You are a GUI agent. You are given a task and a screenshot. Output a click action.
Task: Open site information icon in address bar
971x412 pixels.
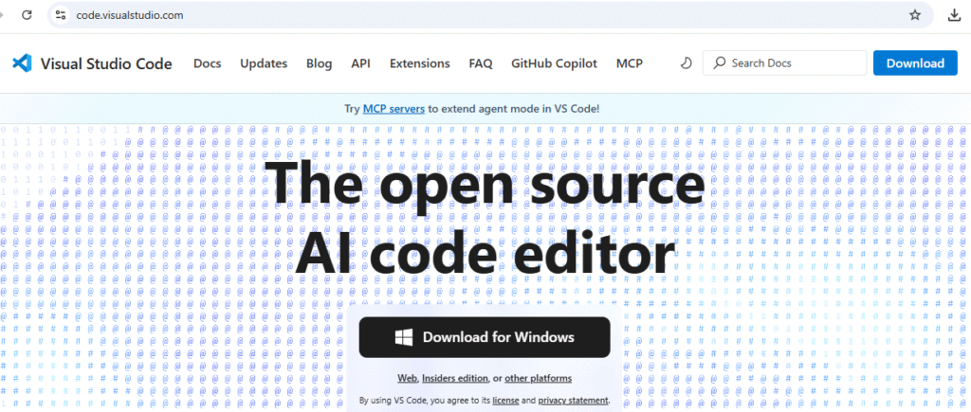point(60,15)
